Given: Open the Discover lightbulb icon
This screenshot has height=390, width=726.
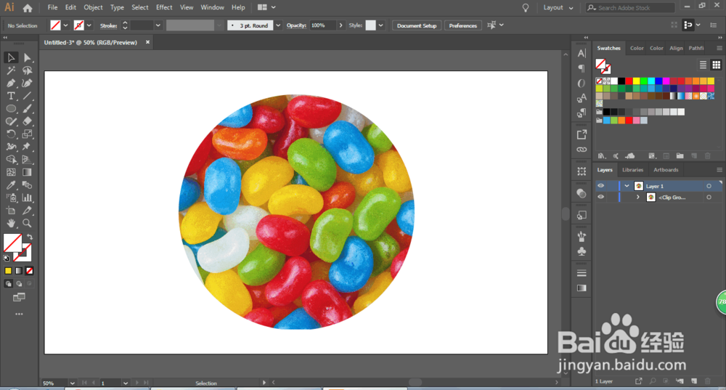Looking at the screenshot, I should [526, 8].
